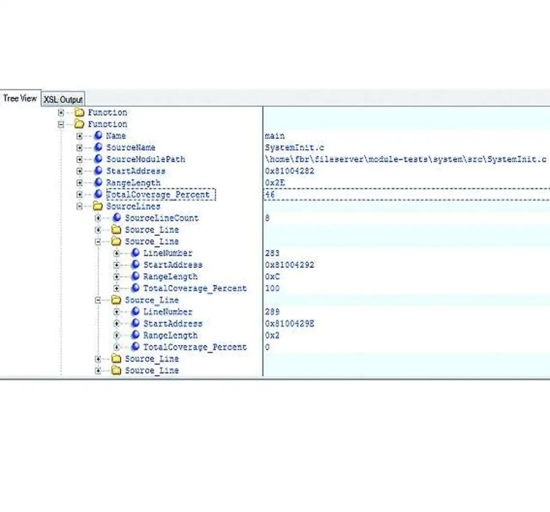Collapse the Source_Line containing line 289
550x512 pixels.
[98, 300]
